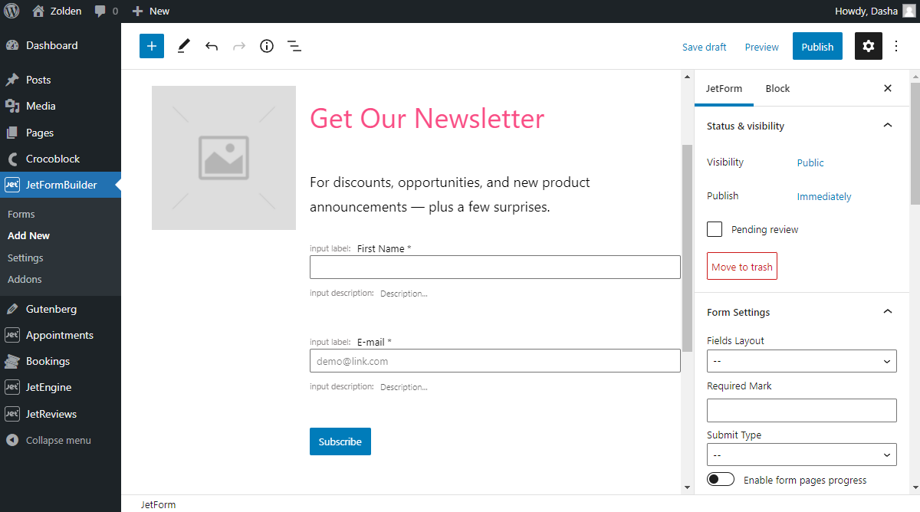Open the document List View
The width and height of the screenshot is (920, 512).
pos(294,46)
